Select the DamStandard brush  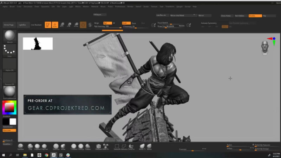coord(56,146)
